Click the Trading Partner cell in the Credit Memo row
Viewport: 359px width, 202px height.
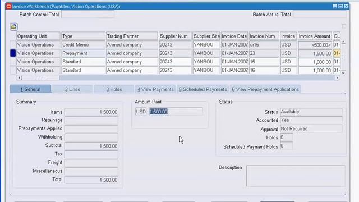[132, 45]
